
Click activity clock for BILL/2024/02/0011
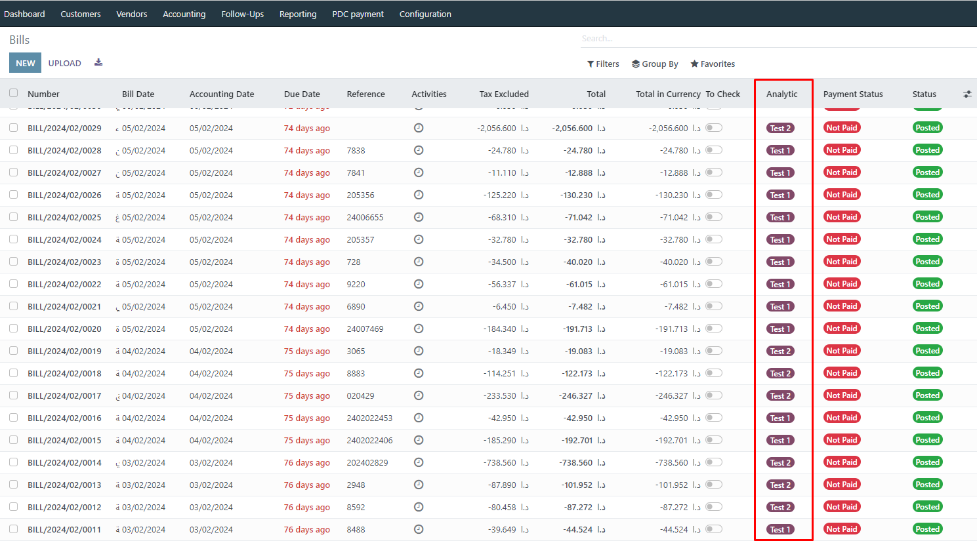419,529
